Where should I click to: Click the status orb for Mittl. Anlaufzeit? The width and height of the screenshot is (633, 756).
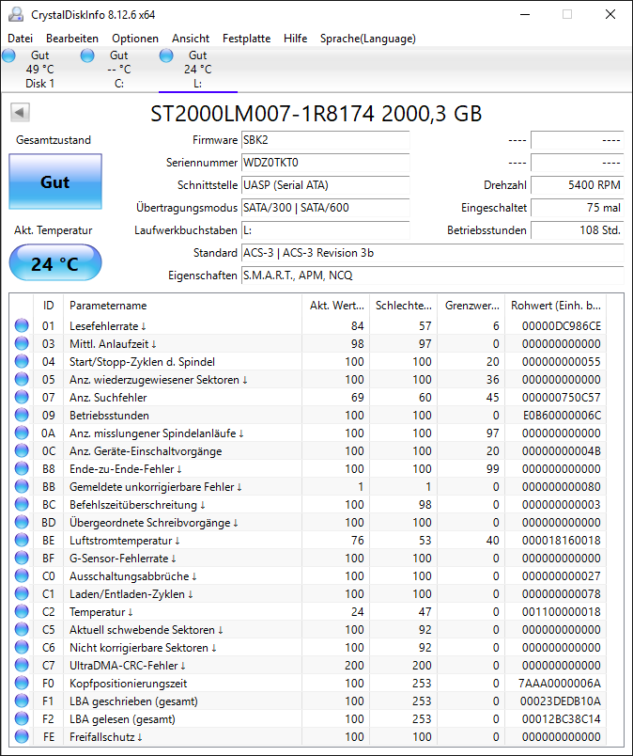[x=22, y=344]
